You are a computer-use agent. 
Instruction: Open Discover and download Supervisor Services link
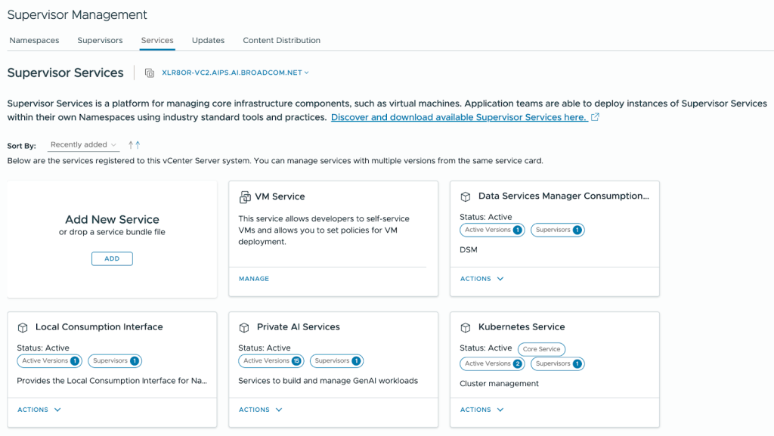tap(458, 117)
